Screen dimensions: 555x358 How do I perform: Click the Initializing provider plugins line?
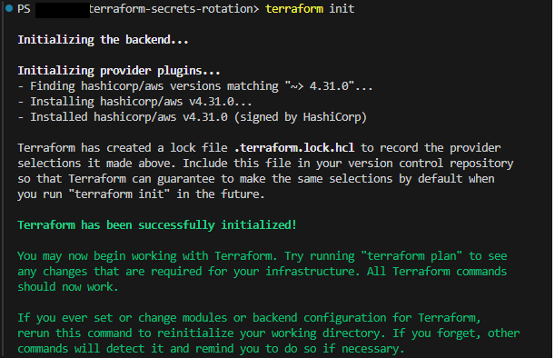click(x=119, y=71)
